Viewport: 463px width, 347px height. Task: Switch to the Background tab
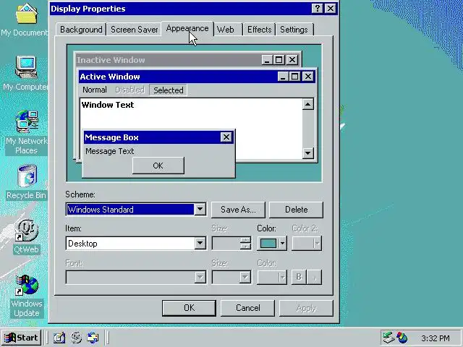81,30
